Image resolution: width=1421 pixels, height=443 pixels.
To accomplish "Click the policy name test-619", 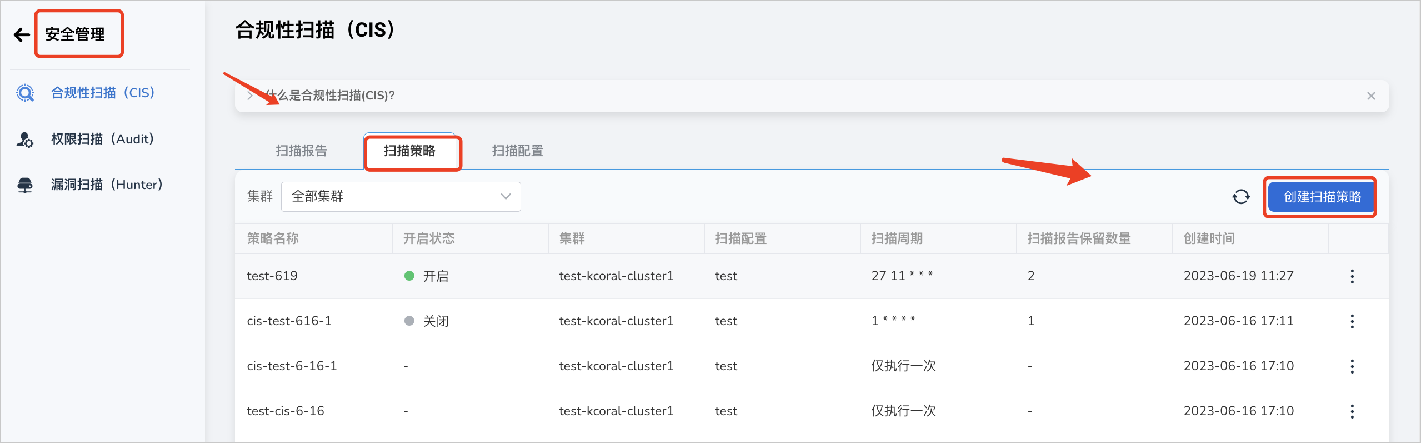I will click(272, 276).
